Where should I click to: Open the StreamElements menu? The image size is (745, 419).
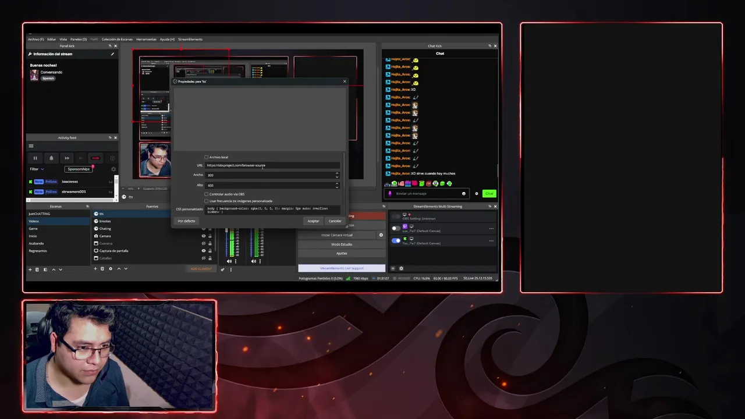(190, 39)
